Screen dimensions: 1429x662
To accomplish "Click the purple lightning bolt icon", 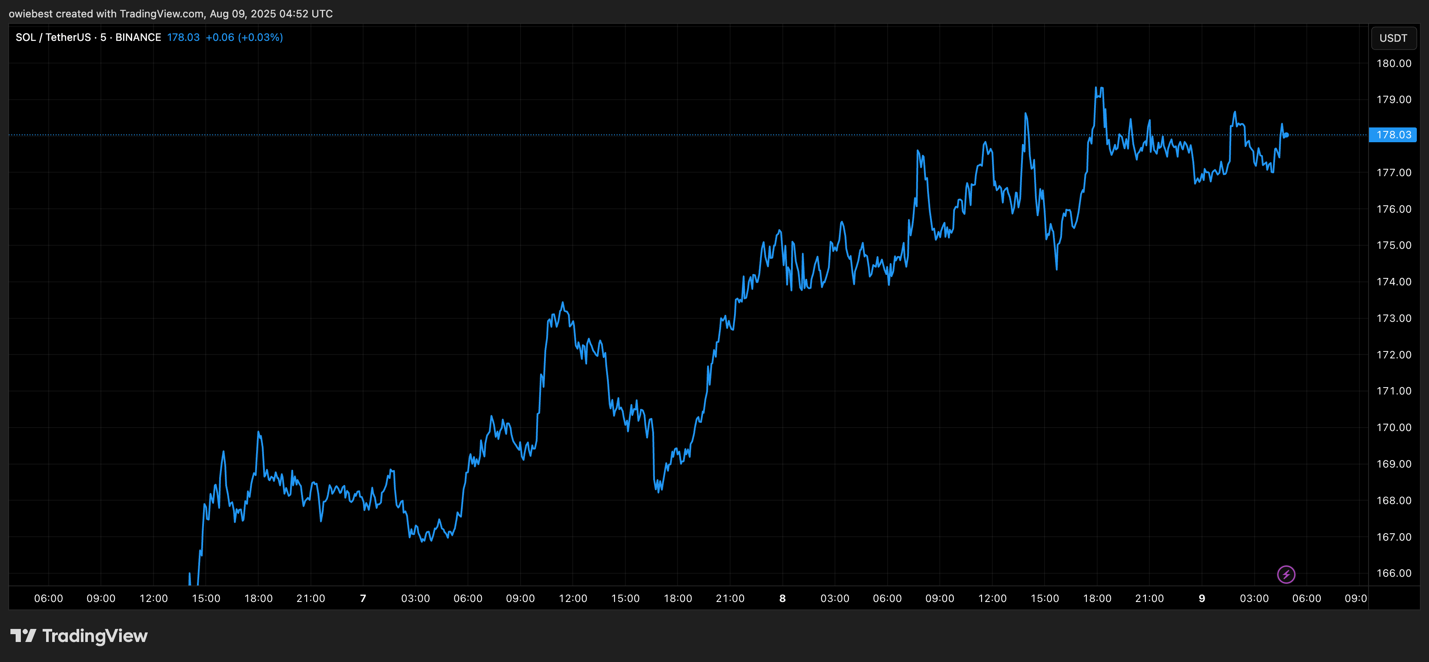I will coord(1286,574).
